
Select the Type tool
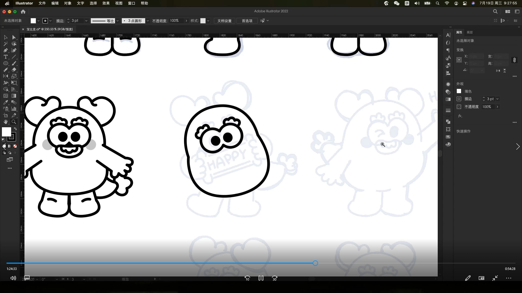[5, 57]
